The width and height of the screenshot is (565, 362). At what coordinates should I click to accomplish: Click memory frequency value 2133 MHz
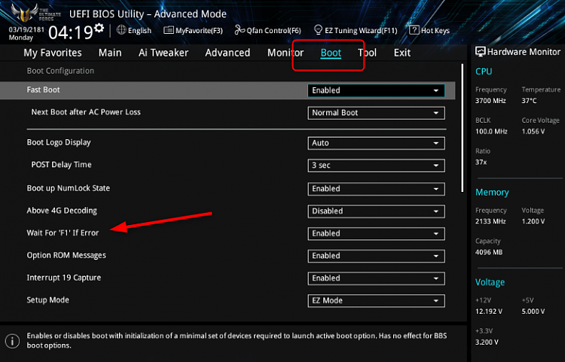pos(490,221)
